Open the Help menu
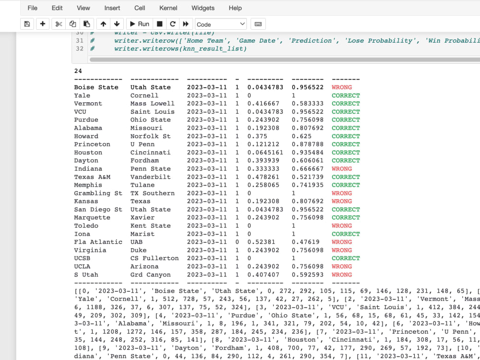Viewport: 480px width, 360px height. click(x=235, y=8)
